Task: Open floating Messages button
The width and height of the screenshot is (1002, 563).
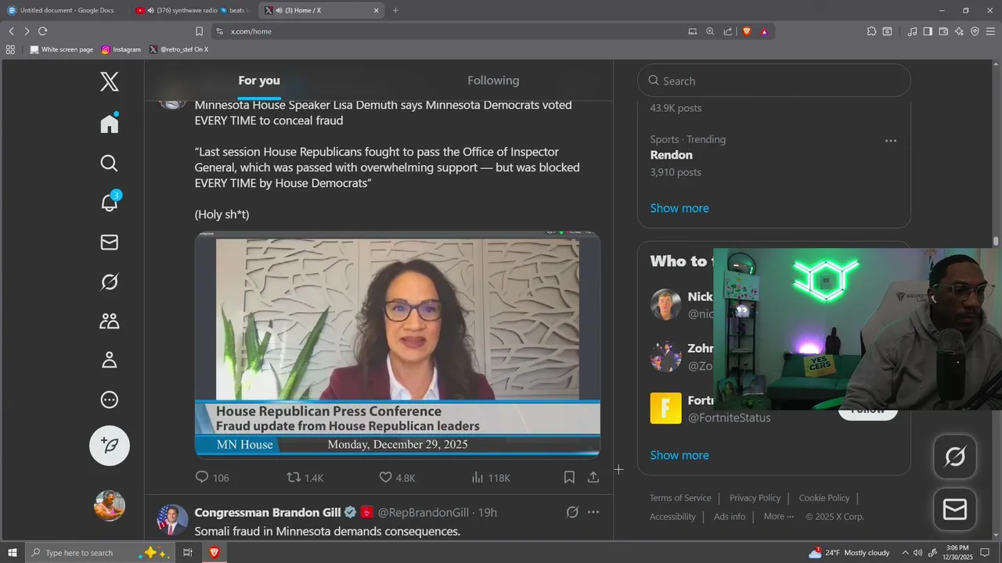Action: point(955,510)
